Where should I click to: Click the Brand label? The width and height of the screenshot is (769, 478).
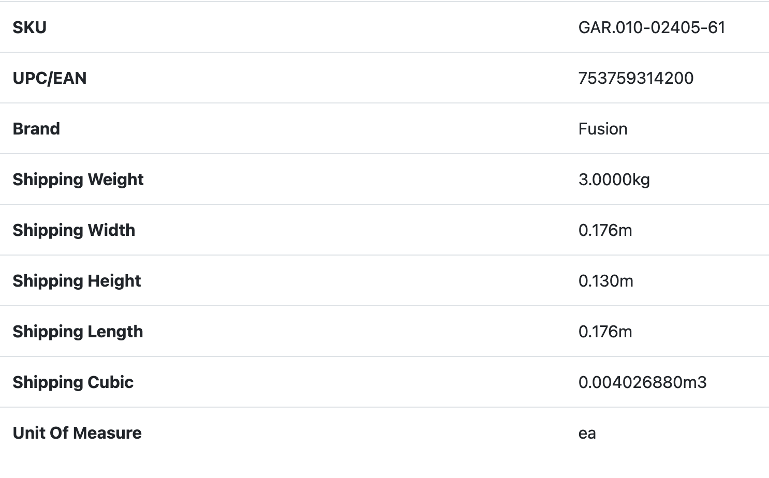coord(36,129)
